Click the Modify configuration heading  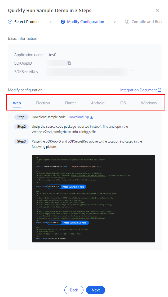25,90
